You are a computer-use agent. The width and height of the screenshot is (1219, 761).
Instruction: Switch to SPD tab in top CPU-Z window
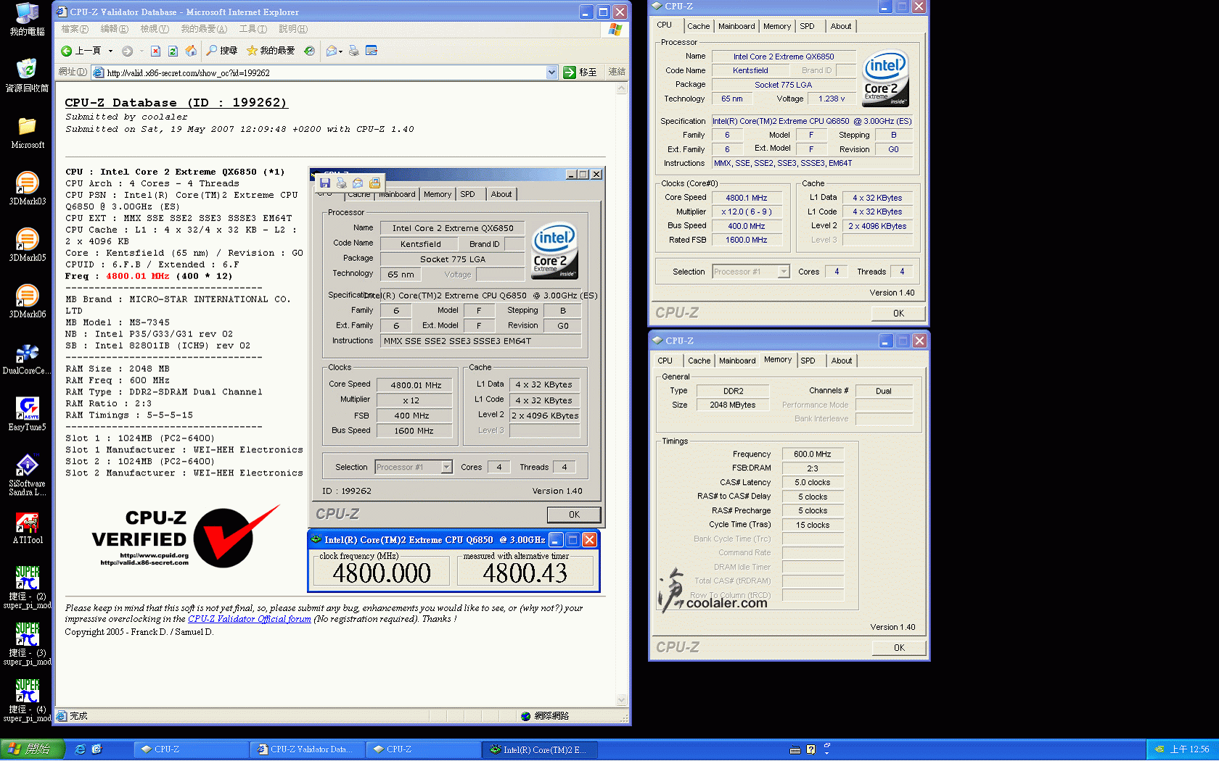pos(808,26)
